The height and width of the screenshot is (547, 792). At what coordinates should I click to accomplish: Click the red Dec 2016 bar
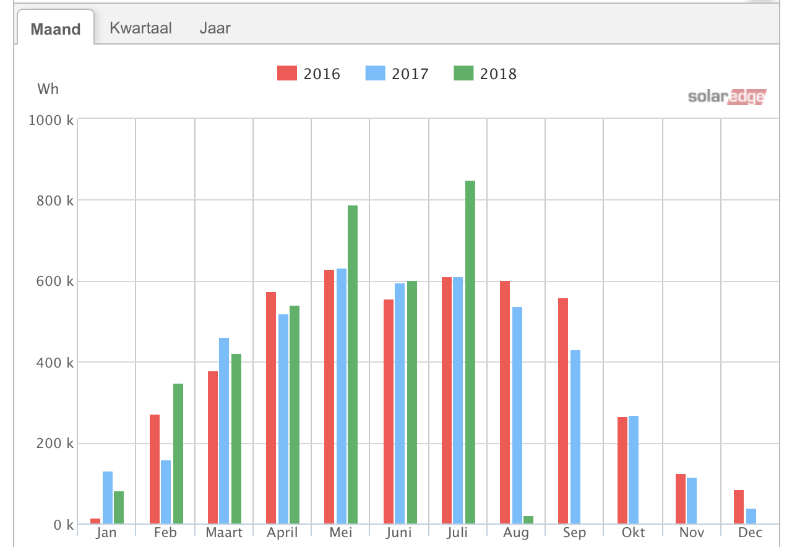coord(739,507)
